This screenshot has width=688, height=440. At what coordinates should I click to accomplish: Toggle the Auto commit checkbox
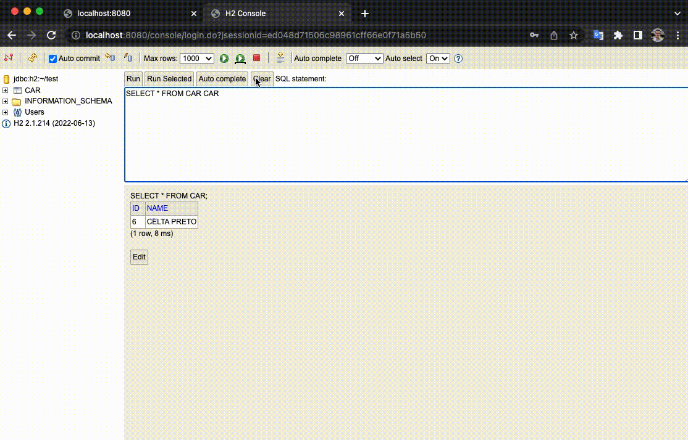tap(52, 59)
